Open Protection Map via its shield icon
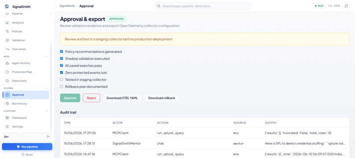 (x=7, y=72)
